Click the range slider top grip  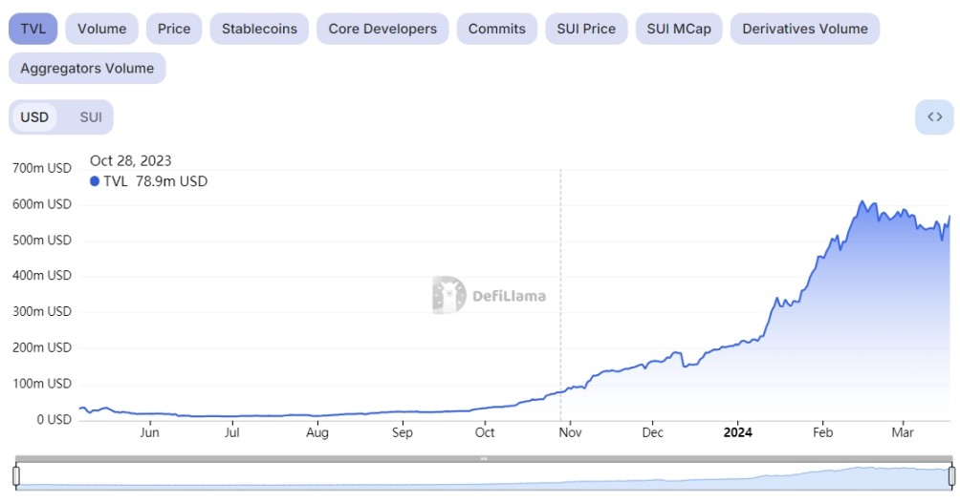click(x=484, y=459)
